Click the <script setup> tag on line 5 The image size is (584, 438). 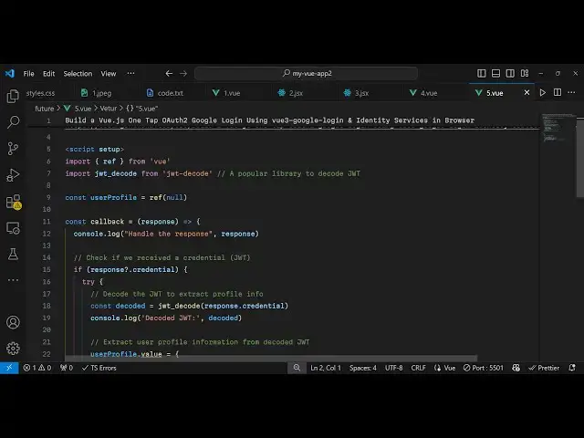pos(95,150)
